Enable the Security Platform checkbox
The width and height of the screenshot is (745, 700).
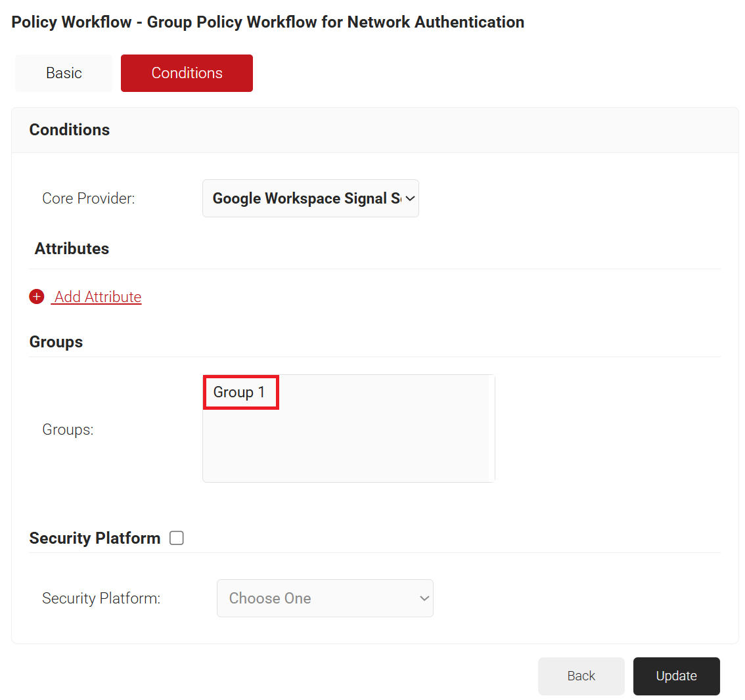(x=177, y=538)
